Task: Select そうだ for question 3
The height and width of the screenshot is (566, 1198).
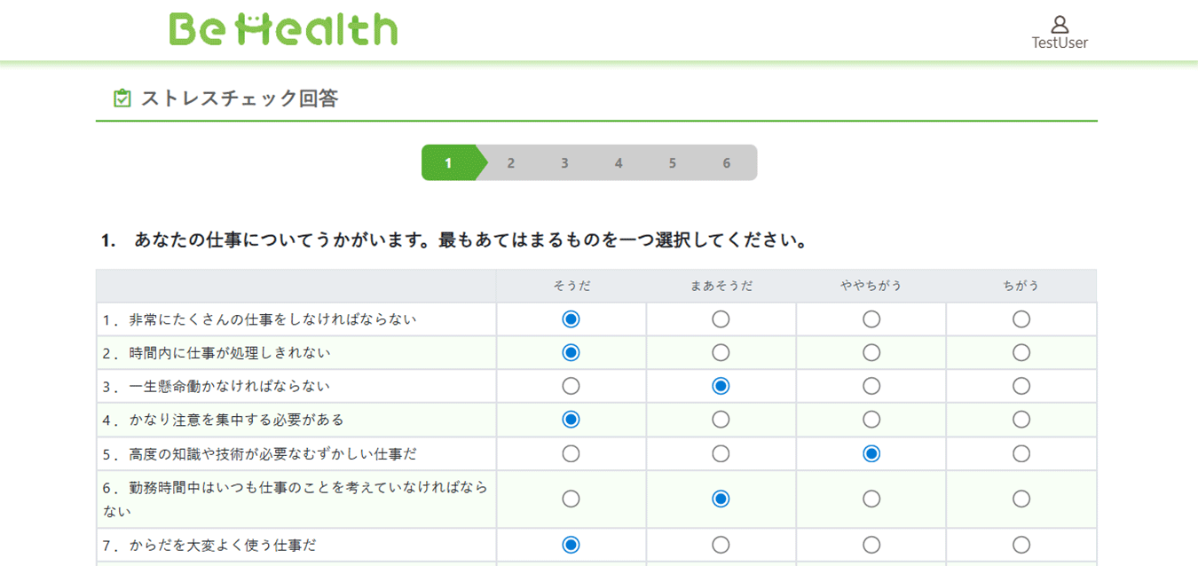Action: [x=571, y=386]
